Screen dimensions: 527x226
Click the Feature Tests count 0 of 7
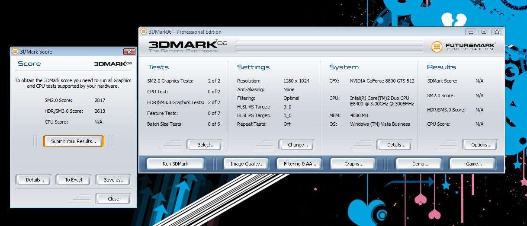click(214, 113)
